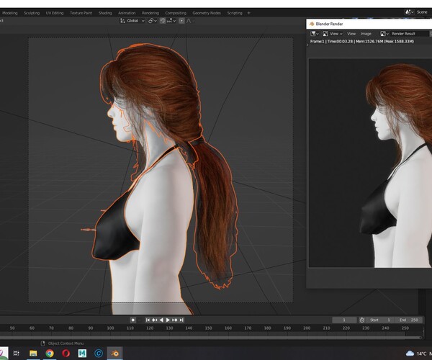Open the scene browse dropdown icon

click(x=409, y=12)
